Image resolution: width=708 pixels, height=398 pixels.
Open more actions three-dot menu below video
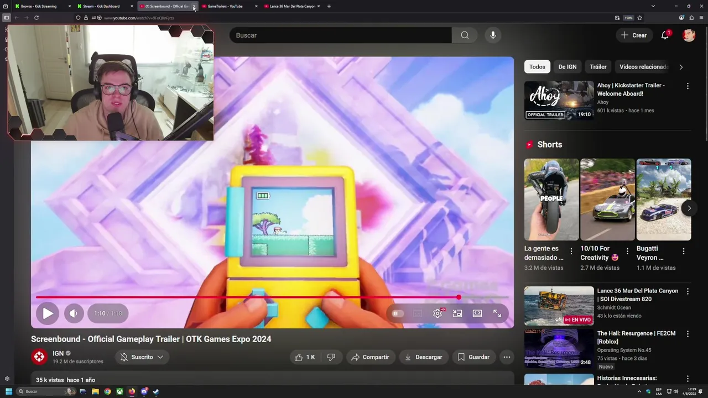click(x=507, y=357)
